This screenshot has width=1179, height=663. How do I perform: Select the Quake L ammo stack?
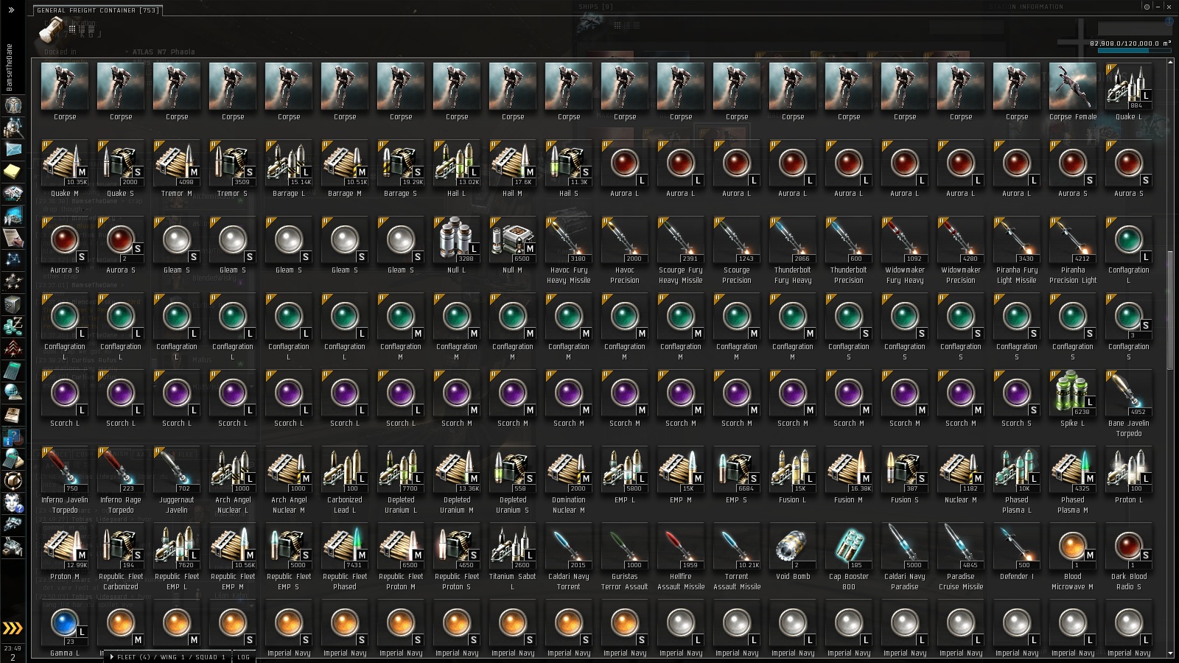[1128, 86]
